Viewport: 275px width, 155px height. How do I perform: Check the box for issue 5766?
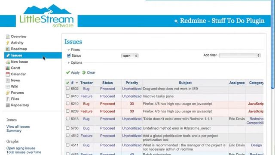pyautogui.click(x=68, y=128)
